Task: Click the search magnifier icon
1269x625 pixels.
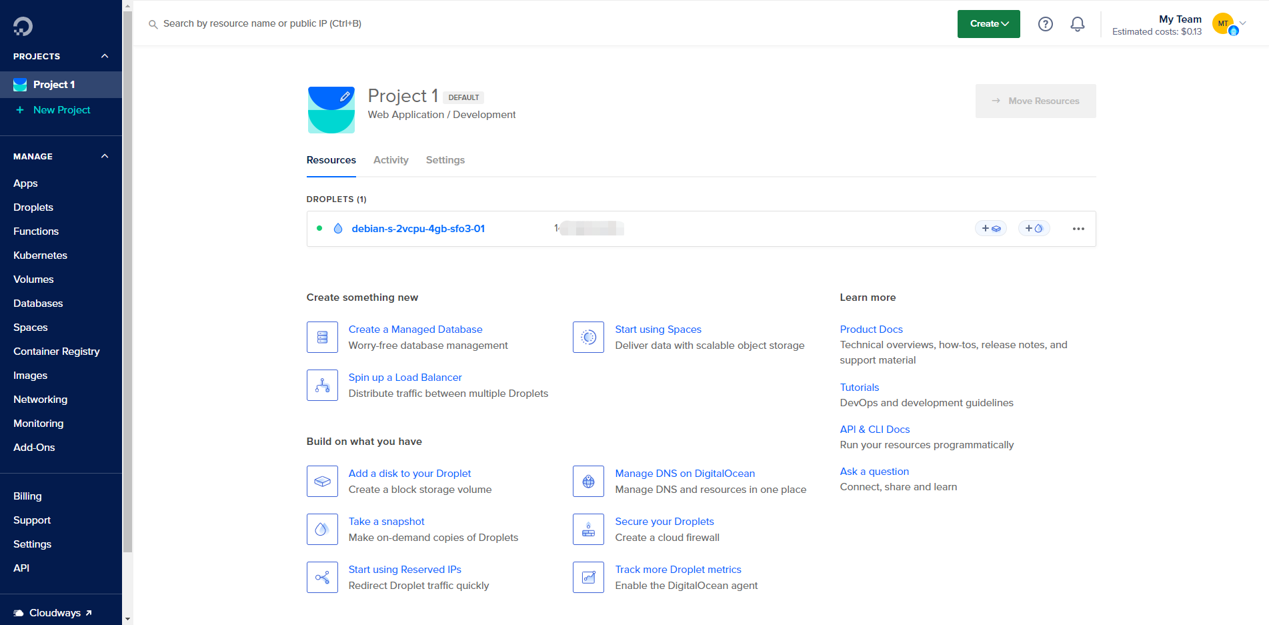Action: click(x=153, y=24)
